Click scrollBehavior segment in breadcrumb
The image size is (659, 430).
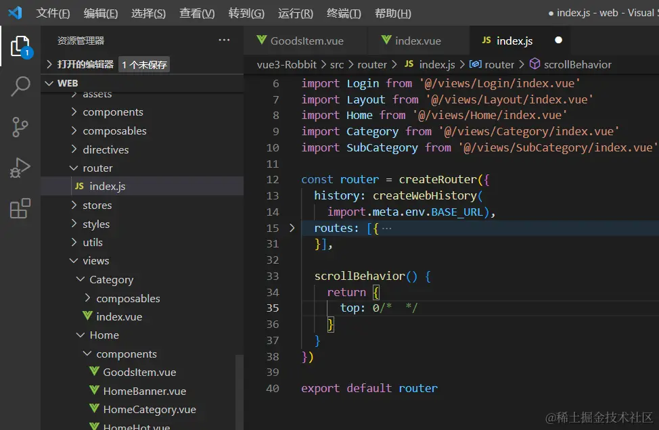point(577,64)
